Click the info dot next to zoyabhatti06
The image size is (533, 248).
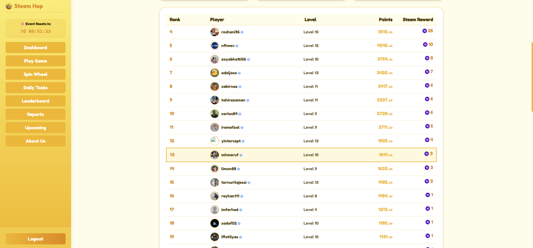click(x=249, y=60)
